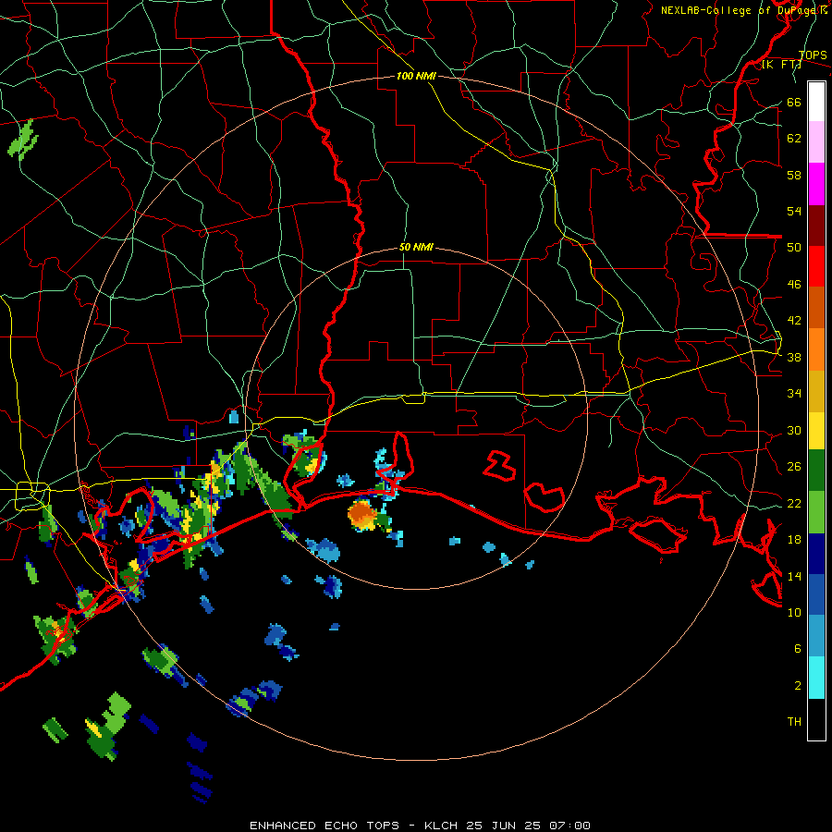Viewport: 832px width, 832px height.
Task: Click the 50 legend label
Action: pyautogui.click(x=794, y=248)
